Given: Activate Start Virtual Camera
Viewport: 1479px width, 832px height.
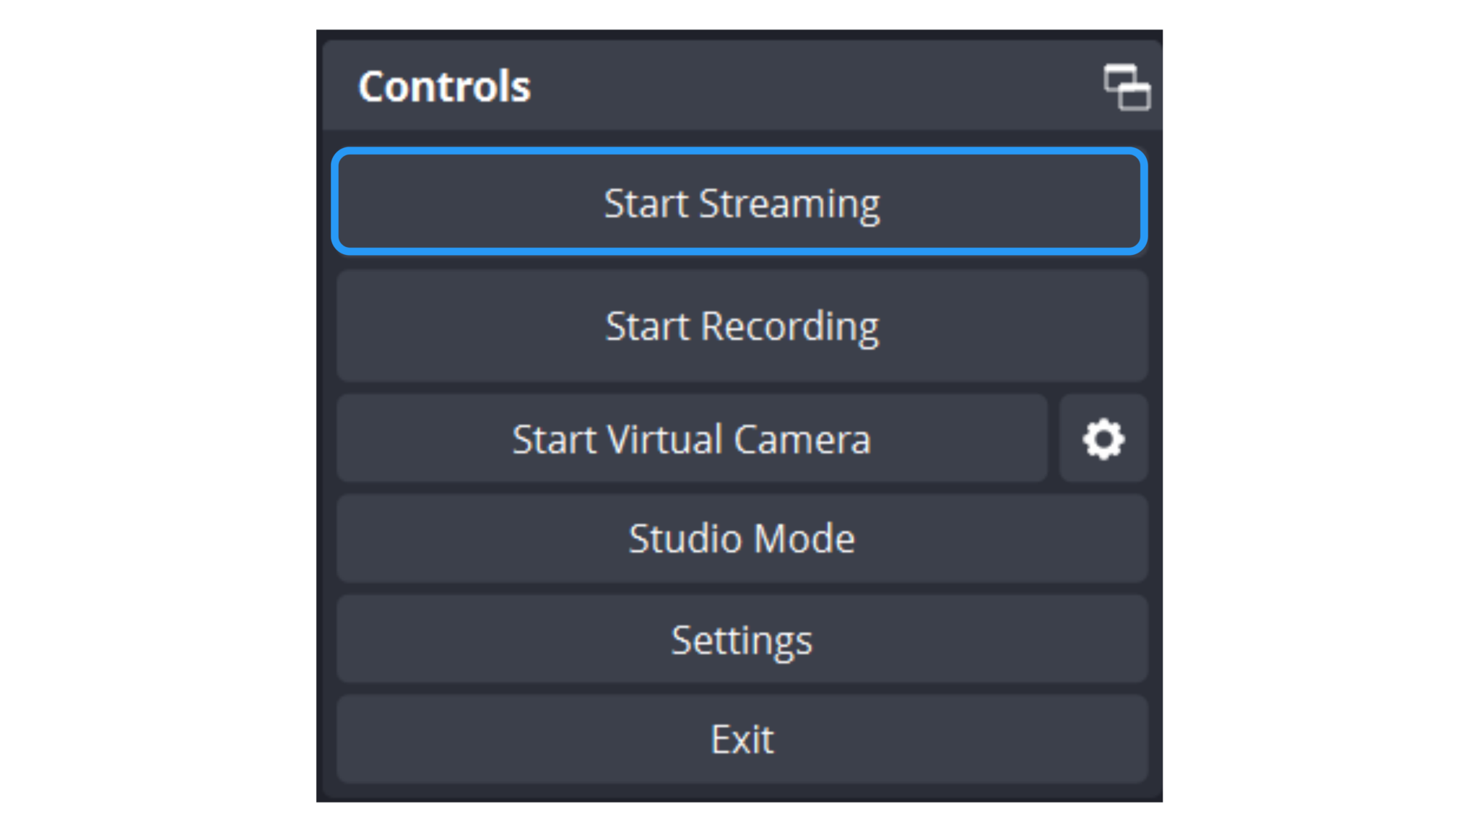Looking at the screenshot, I should point(691,438).
